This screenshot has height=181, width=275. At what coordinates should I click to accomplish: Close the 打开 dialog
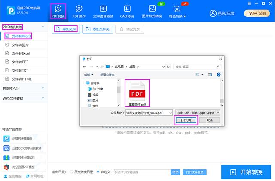(220, 59)
